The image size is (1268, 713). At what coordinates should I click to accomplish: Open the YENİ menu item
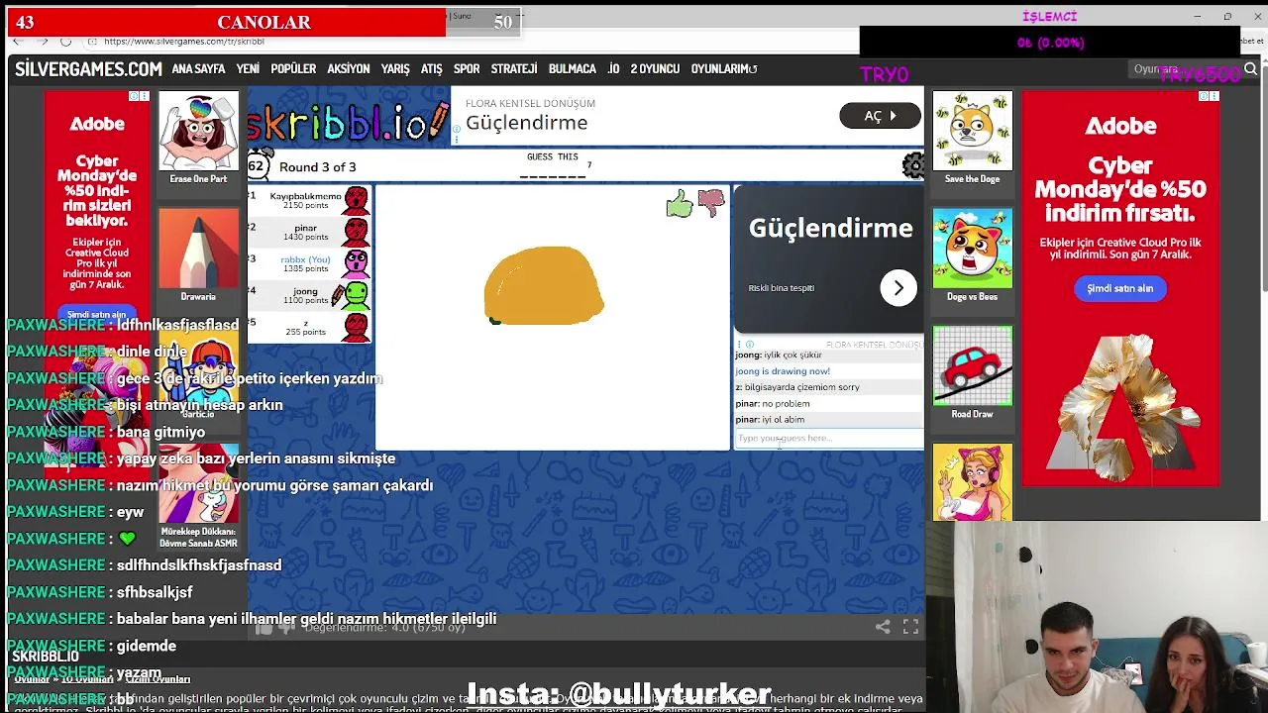pos(248,69)
